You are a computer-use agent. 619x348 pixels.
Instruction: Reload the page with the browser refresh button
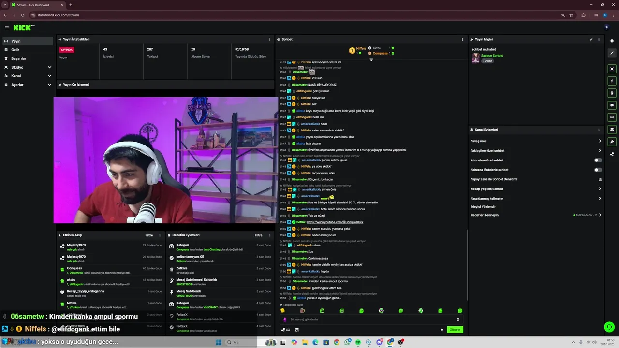[x=22, y=15]
